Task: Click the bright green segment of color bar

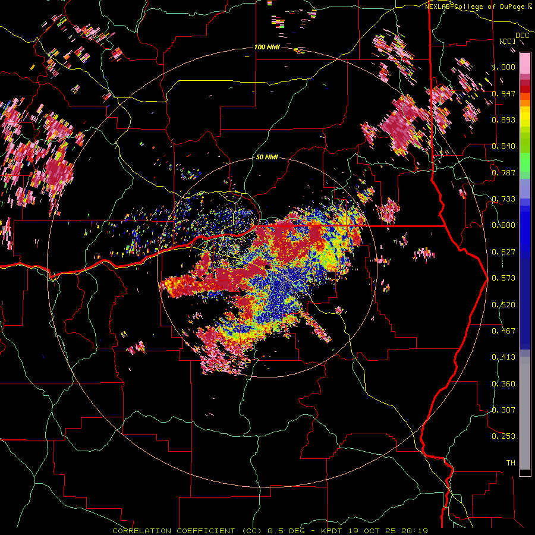Action: point(525,162)
